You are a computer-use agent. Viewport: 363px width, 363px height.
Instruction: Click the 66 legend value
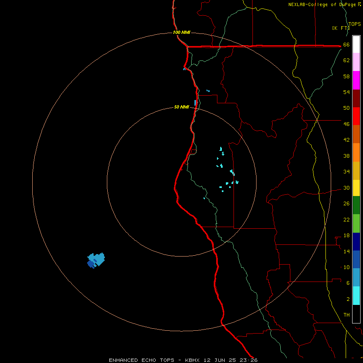point(346,45)
